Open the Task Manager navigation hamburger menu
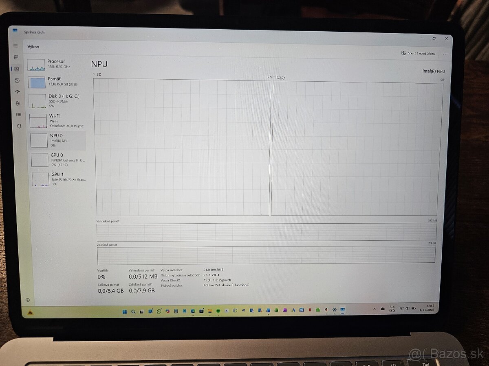 pyautogui.click(x=15, y=46)
